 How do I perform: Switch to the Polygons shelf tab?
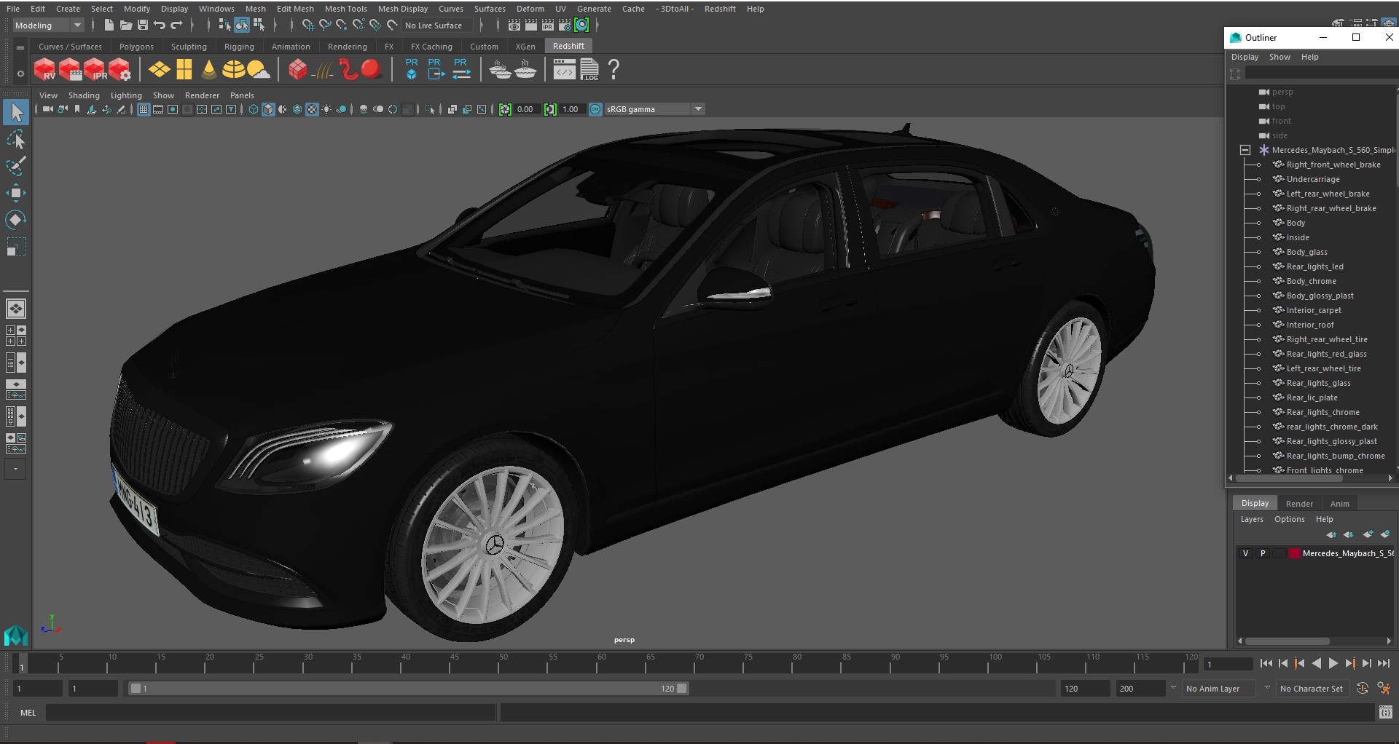coord(136,47)
